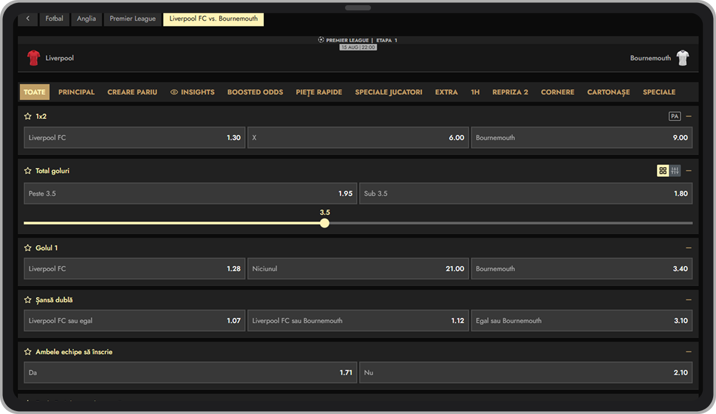The height and width of the screenshot is (414, 716).
Task: Open the INSIGHTS tab
Action: pyautogui.click(x=193, y=92)
